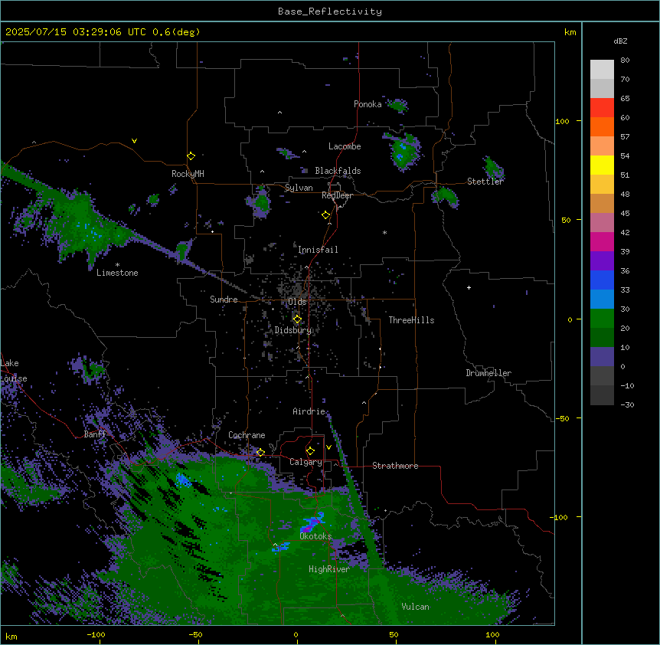Click the Vulcan city label
Image resolution: width=660 pixels, height=645 pixels.
416,607
